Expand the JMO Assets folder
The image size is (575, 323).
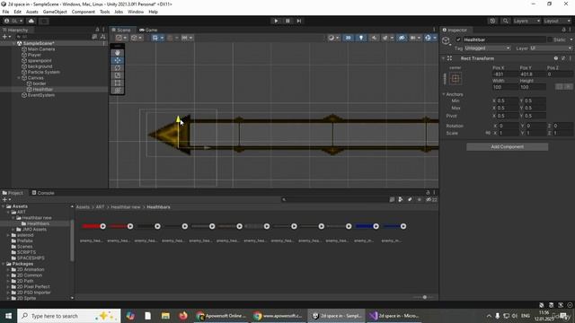[14, 230]
